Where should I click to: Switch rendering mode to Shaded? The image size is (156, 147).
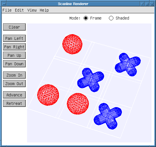click(111, 18)
